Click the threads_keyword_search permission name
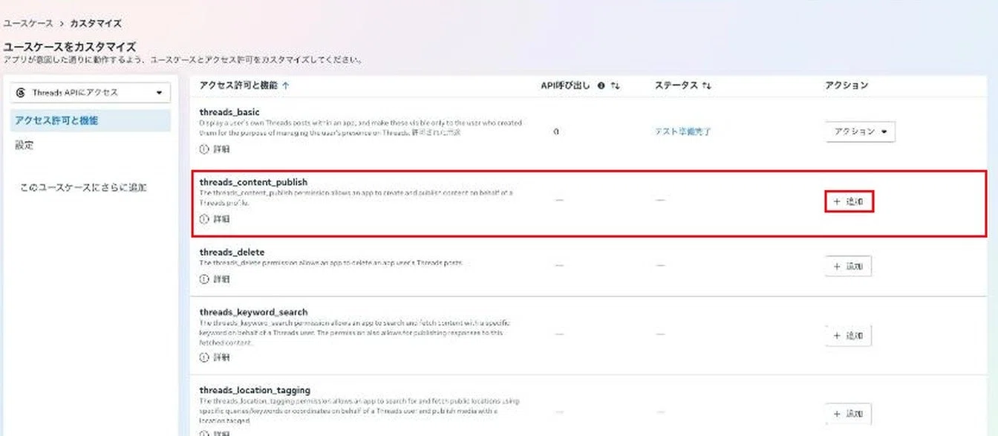The height and width of the screenshot is (436, 998). (x=253, y=312)
